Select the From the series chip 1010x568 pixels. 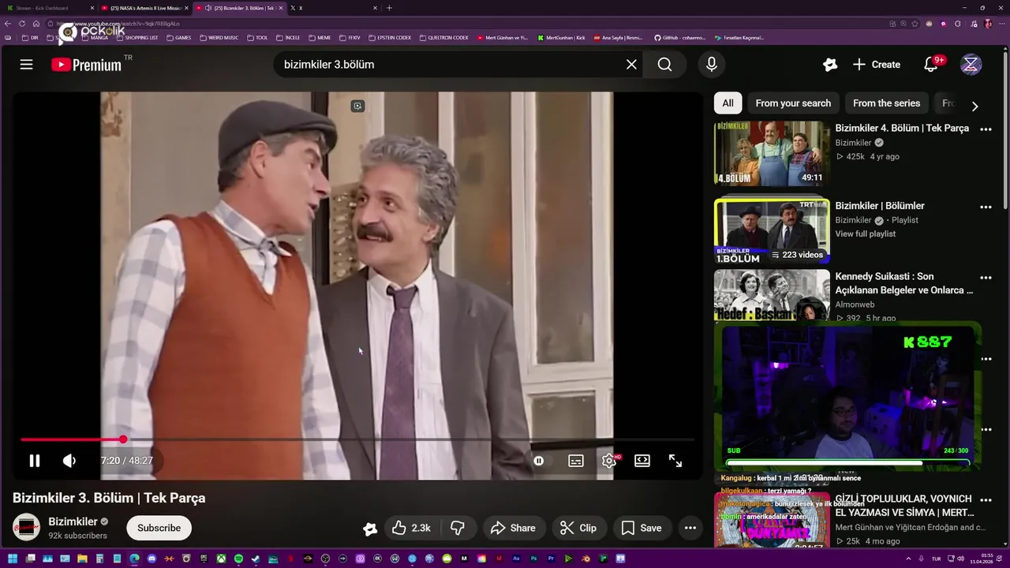click(886, 103)
